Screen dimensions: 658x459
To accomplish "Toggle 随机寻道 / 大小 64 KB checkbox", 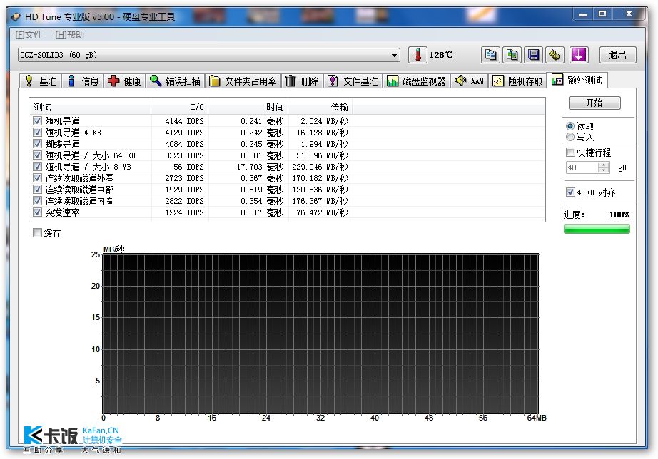I will 37,155.
